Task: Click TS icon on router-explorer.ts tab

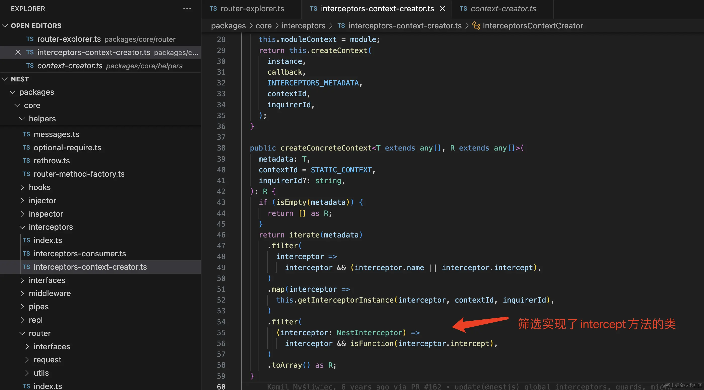Action: [x=213, y=9]
